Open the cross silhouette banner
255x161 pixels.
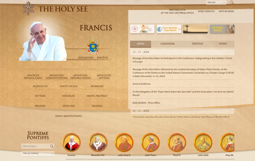coord(195,29)
